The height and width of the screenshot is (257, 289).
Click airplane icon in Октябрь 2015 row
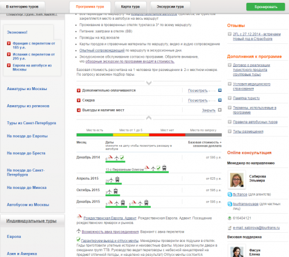coord(109,192)
